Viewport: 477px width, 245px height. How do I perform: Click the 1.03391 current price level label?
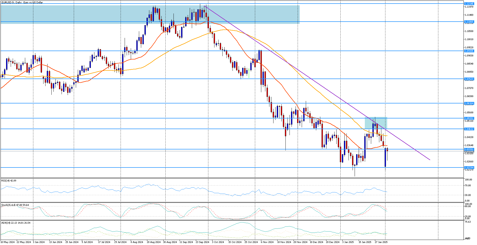(x=469, y=149)
